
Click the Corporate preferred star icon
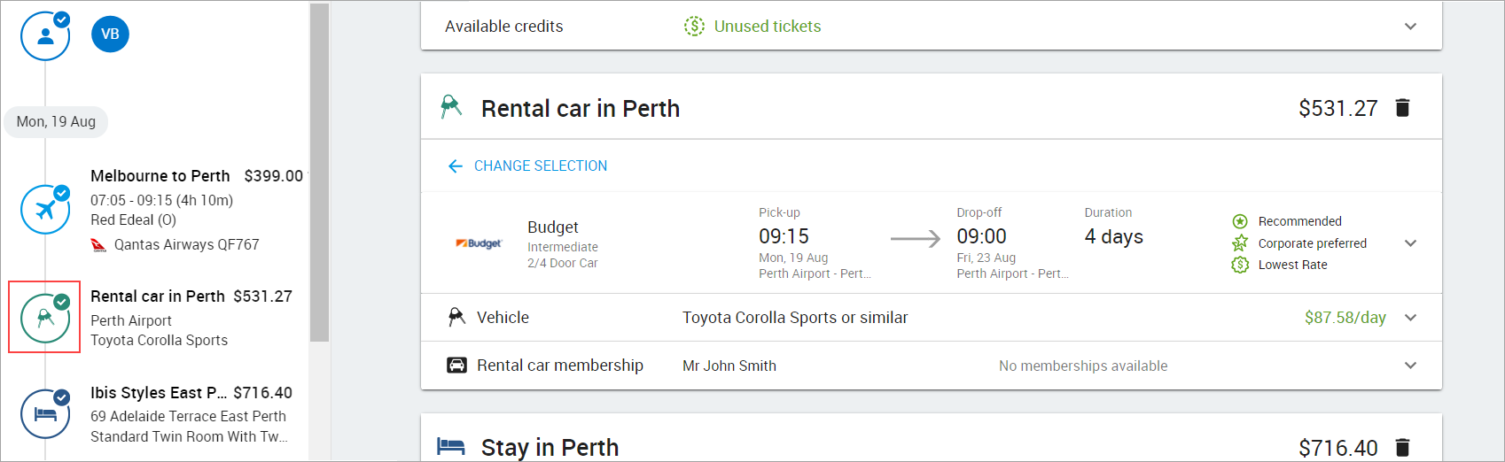pyautogui.click(x=1240, y=243)
